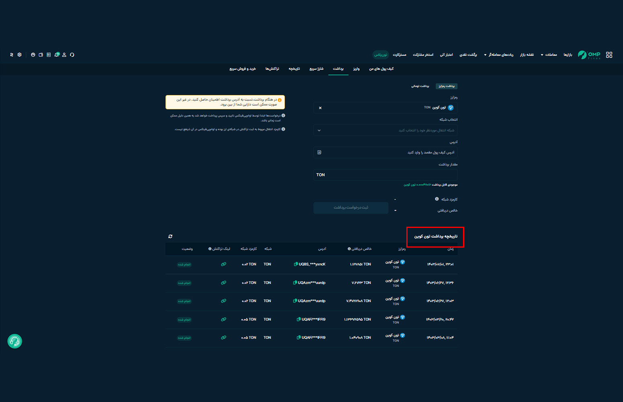Open the user profile icon
This screenshot has width=623, height=402.
[64, 55]
